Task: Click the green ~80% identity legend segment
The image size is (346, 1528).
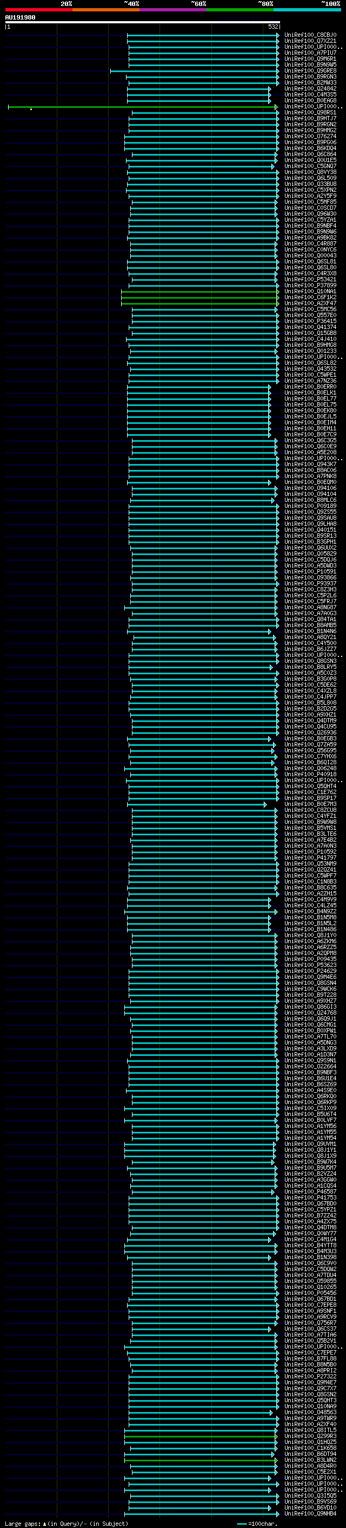Action: [x=239, y=10]
